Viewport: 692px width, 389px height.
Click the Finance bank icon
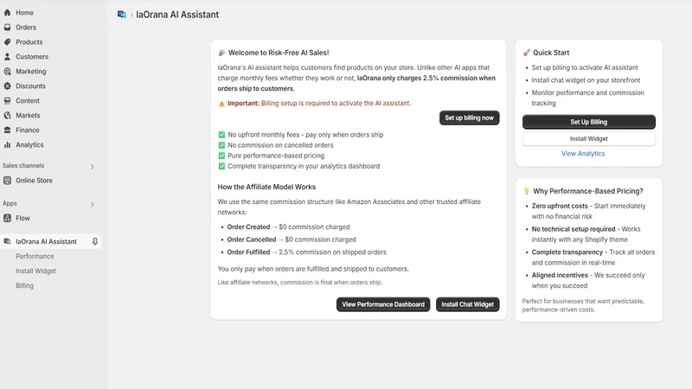click(7, 131)
